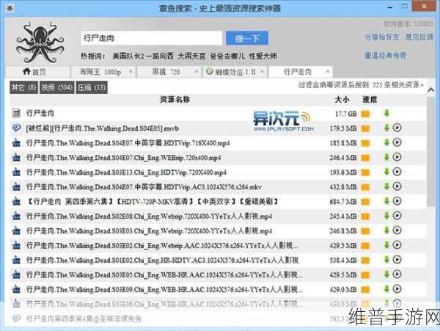Download S03E09 WEB-HR AAC file

coord(386,288)
